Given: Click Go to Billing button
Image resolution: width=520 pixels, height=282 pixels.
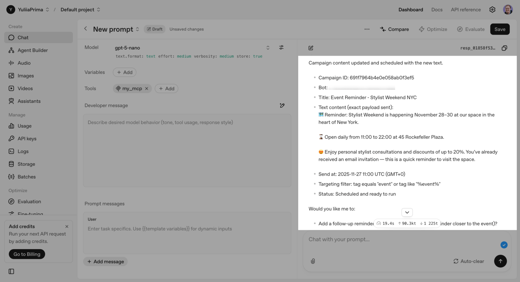Looking at the screenshot, I should pos(27,254).
